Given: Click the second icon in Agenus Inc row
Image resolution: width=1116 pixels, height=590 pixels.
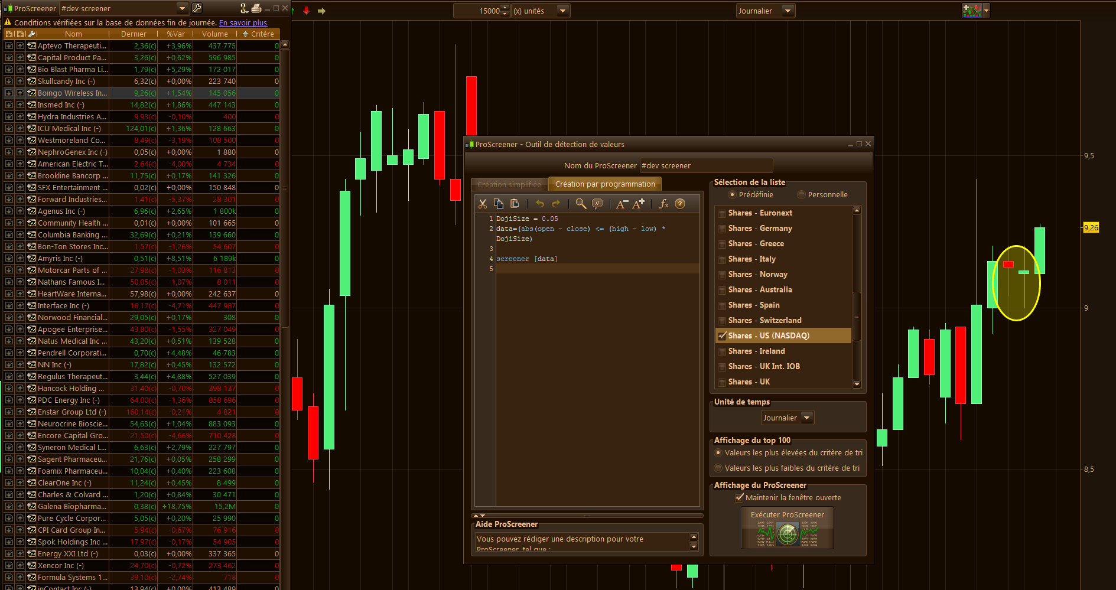Looking at the screenshot, I should click(20, 211).
